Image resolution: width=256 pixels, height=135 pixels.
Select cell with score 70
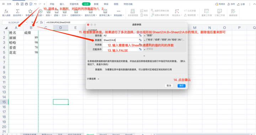pyautogui.click(x=31, y=48)
